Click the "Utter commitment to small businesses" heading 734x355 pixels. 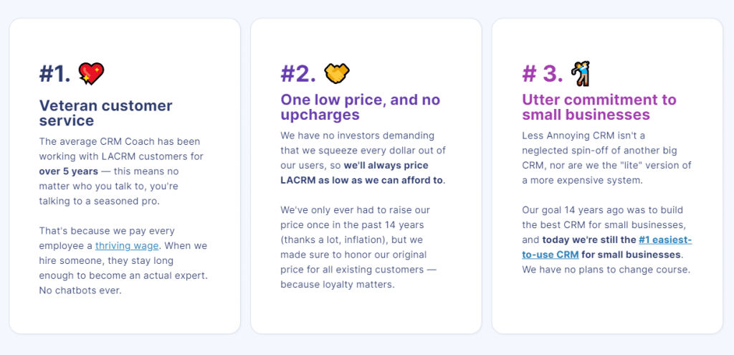click(x=599, y=107)
